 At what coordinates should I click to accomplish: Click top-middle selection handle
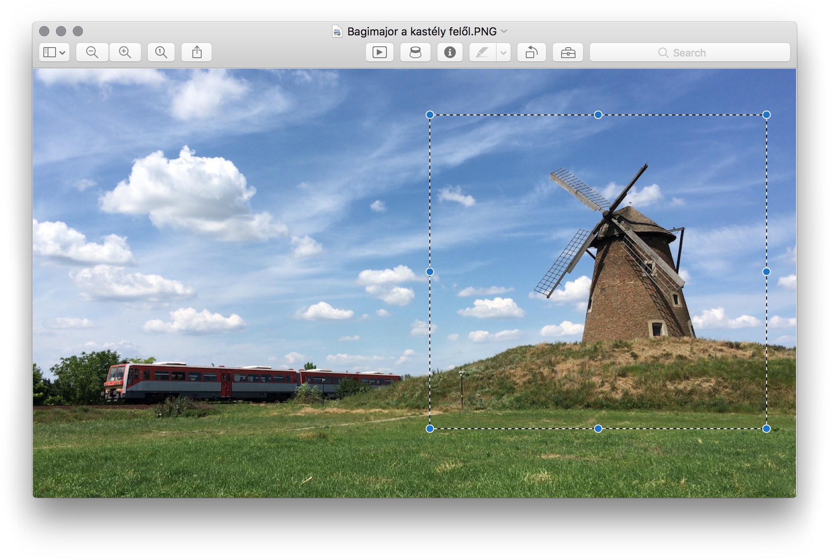598,115
